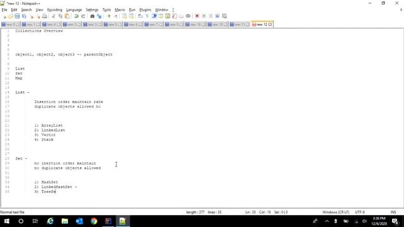Image resolution: width=404 pixels, height=227 pixels.
Task: Toggle the Indent Guide toolbar button
Action: click(154, 16)
